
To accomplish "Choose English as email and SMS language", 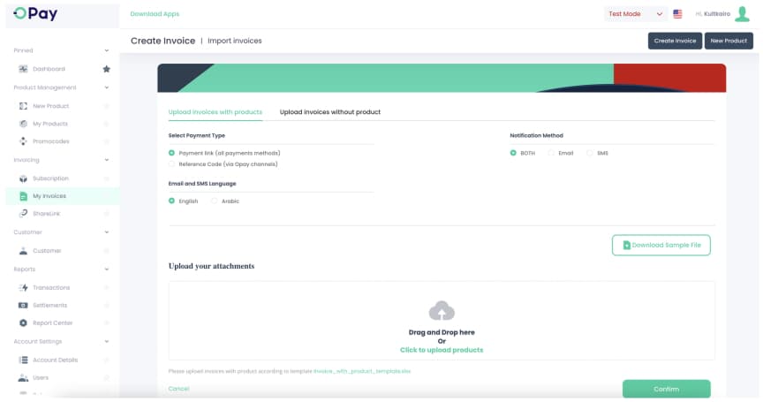I will [x=171, y=201].
